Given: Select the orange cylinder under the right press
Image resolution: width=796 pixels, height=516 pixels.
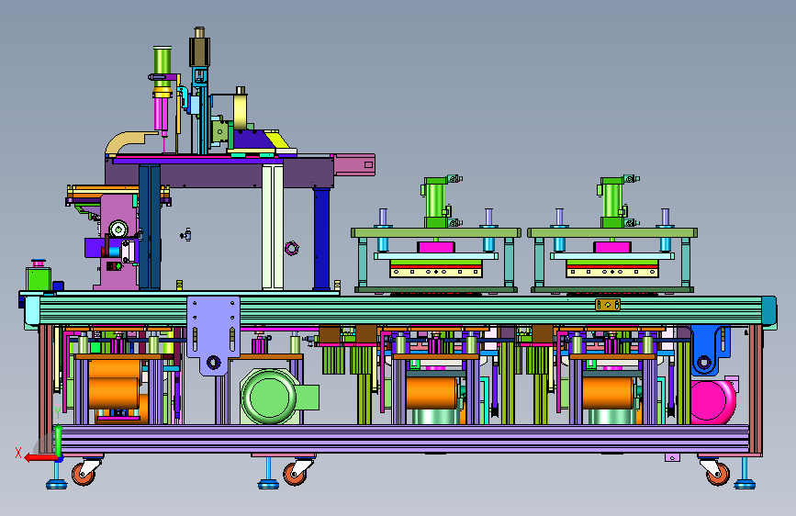Looking at the screenshot, I should click(x=608, y=393).
